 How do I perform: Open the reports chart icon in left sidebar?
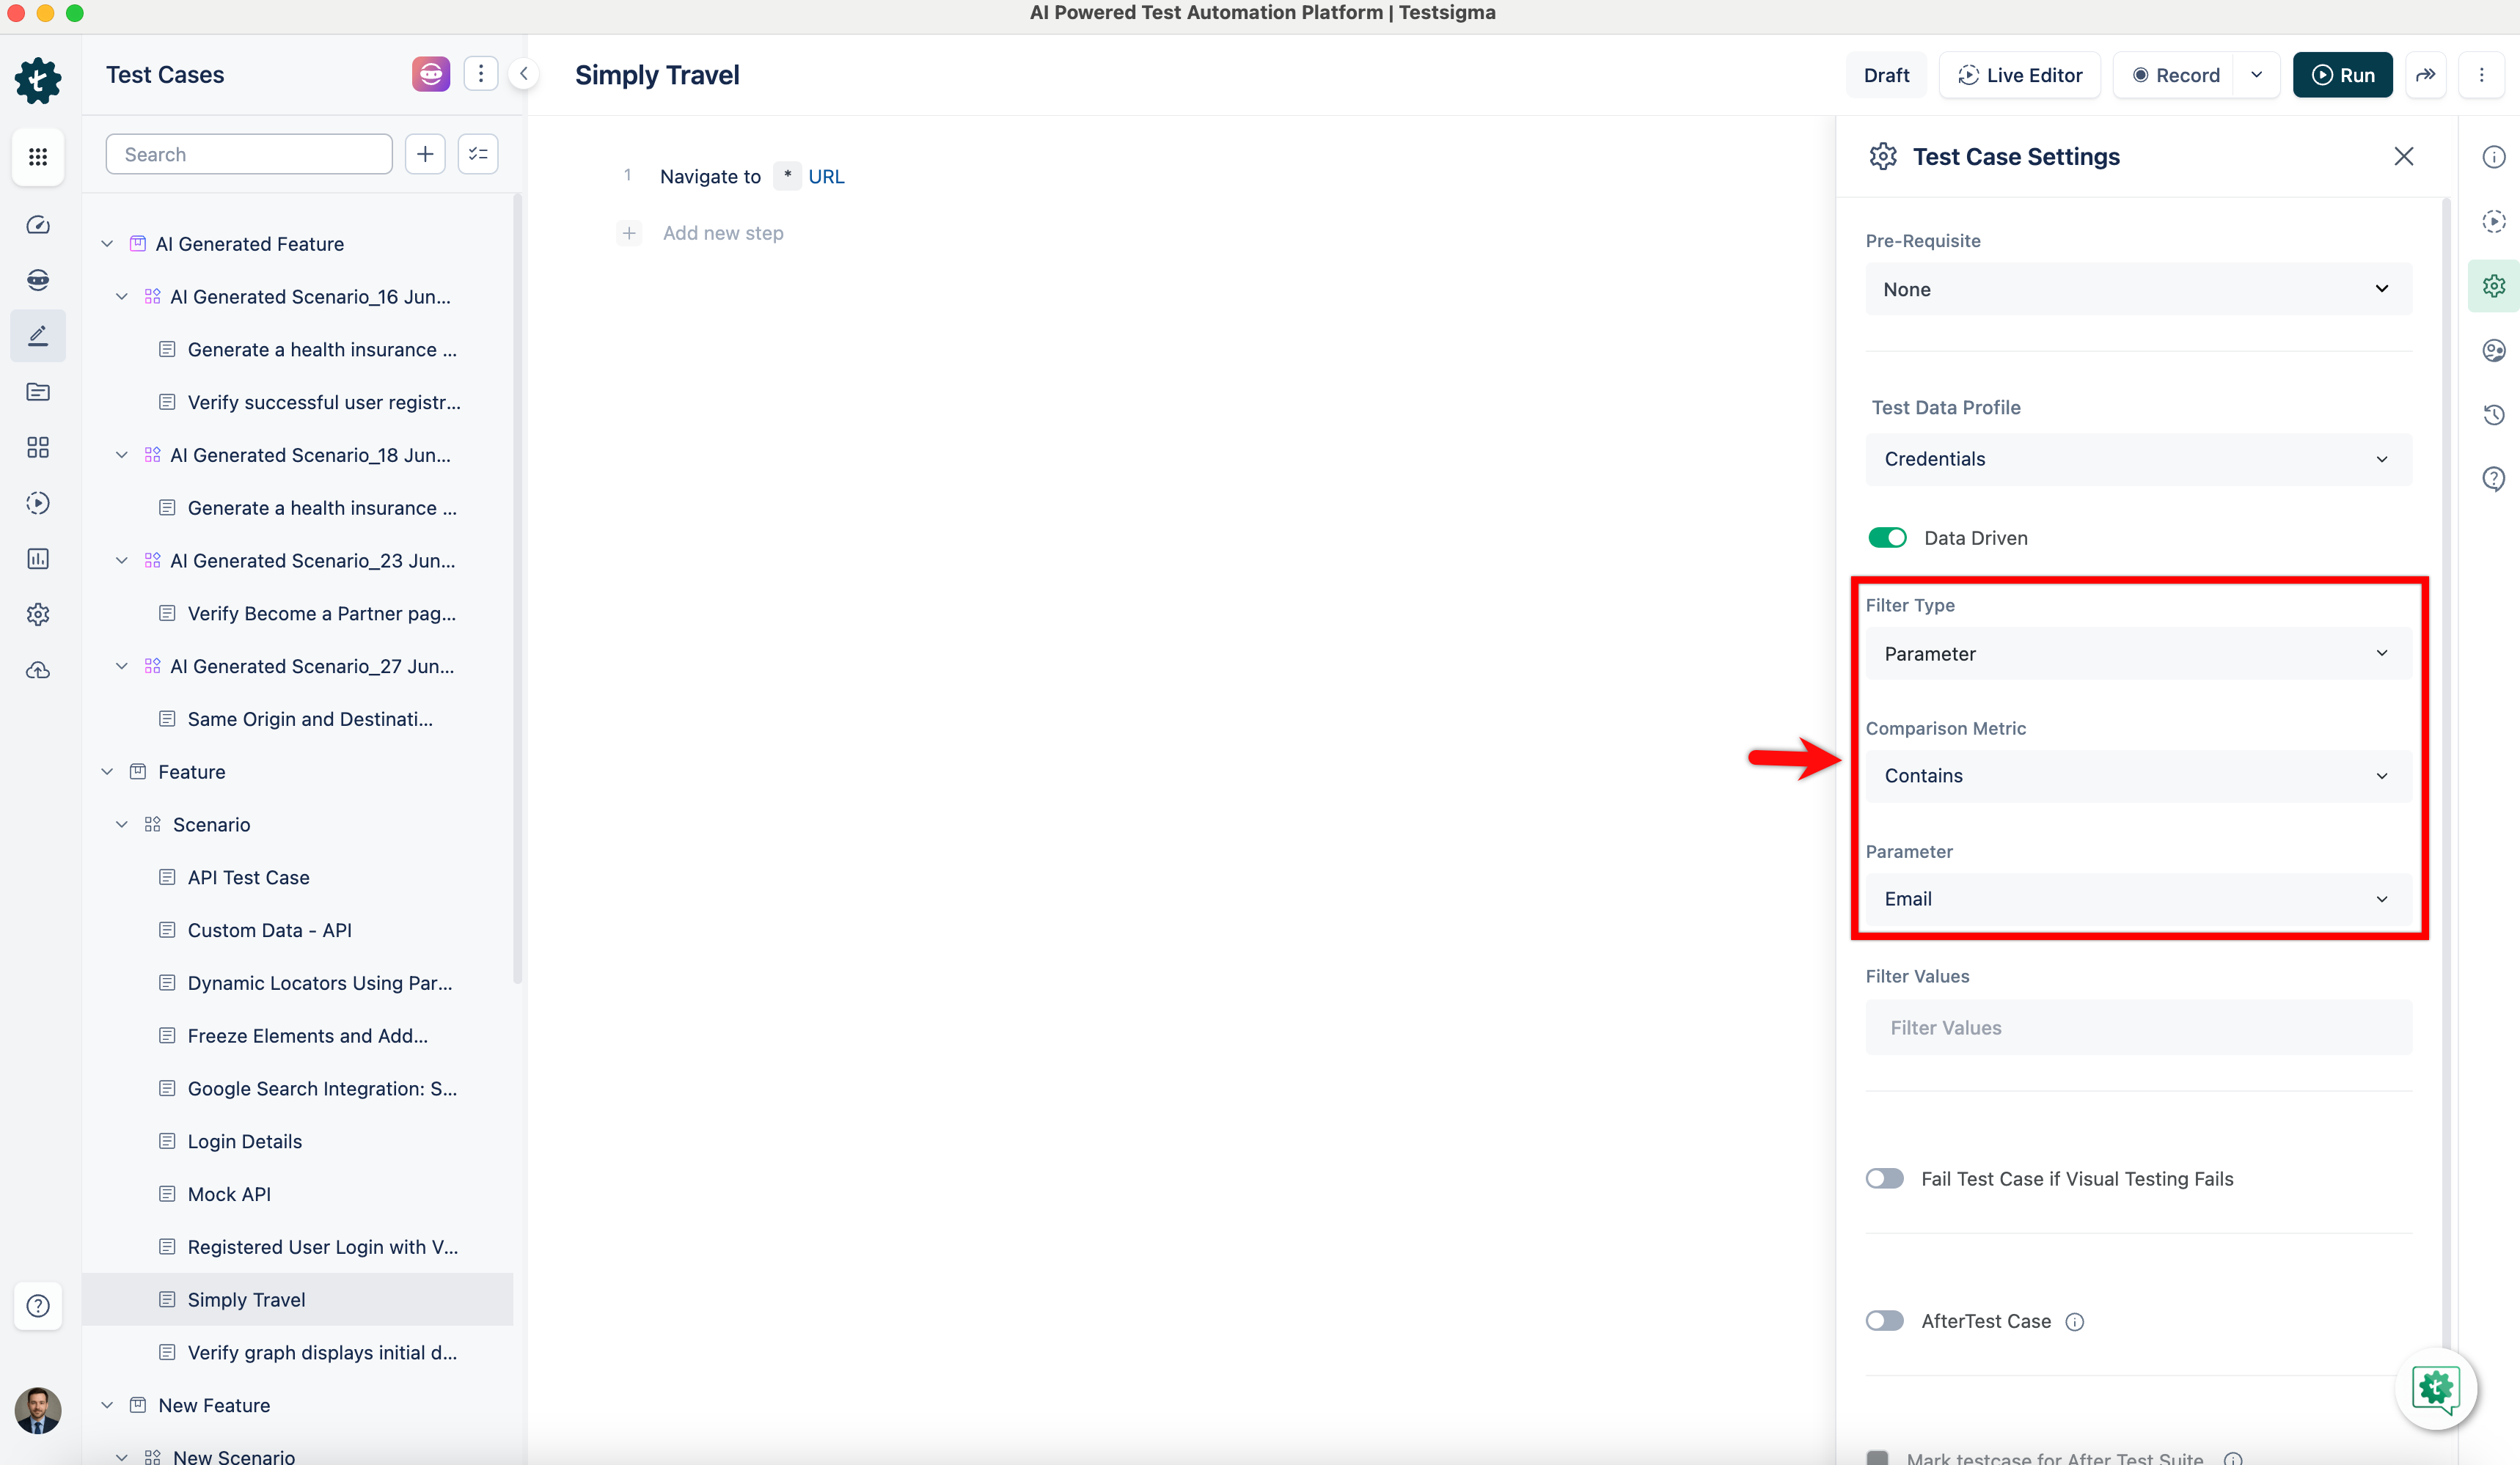(38, 559)
